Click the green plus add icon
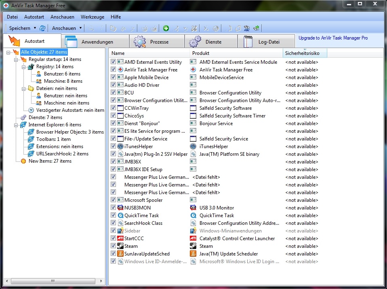This screenshot has width=387, height=289. tap(166, 28)
